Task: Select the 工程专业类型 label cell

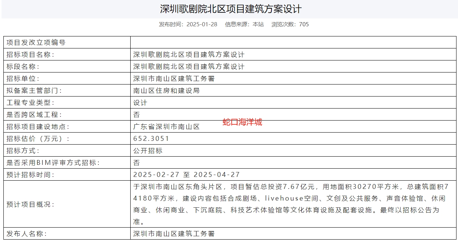Action: click(67, 103)
